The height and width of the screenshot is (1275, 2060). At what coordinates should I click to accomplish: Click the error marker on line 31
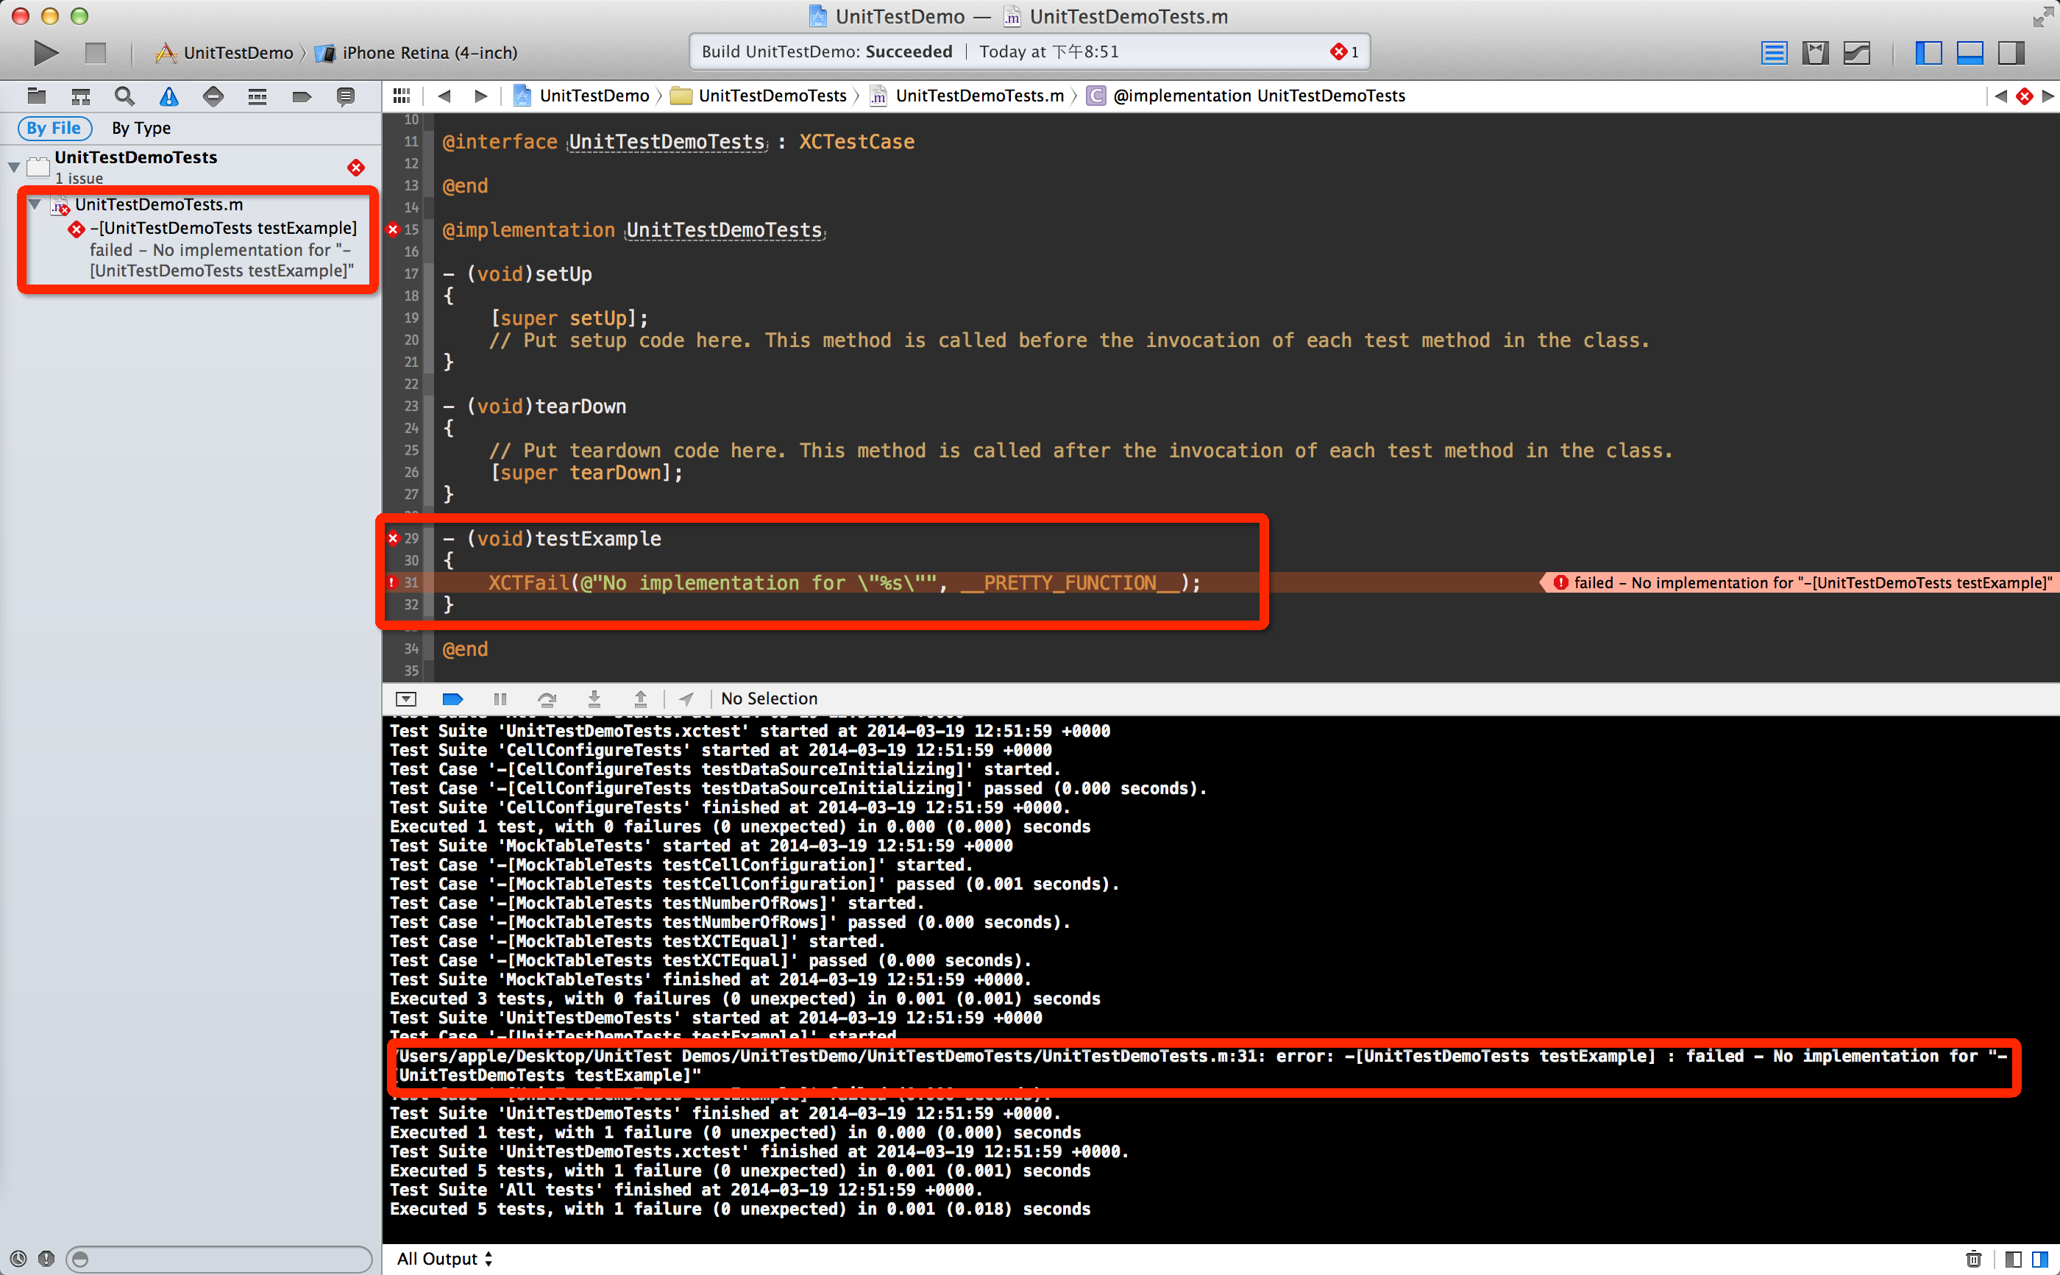coord(392,582)
